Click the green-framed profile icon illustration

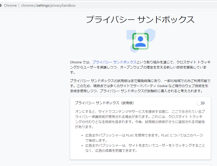(x=140, y=41)
